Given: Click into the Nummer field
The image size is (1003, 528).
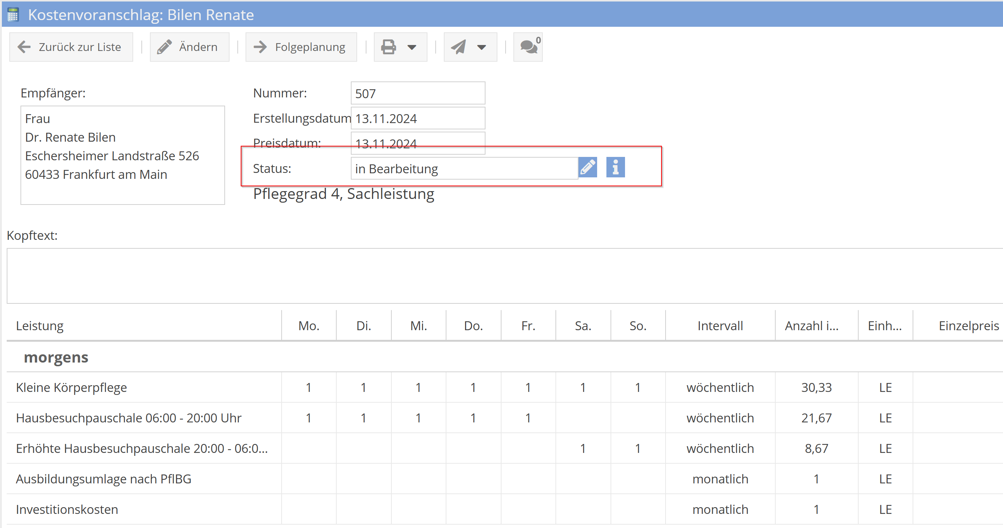Looking at the screenshot, I should (x=417, y=93).
